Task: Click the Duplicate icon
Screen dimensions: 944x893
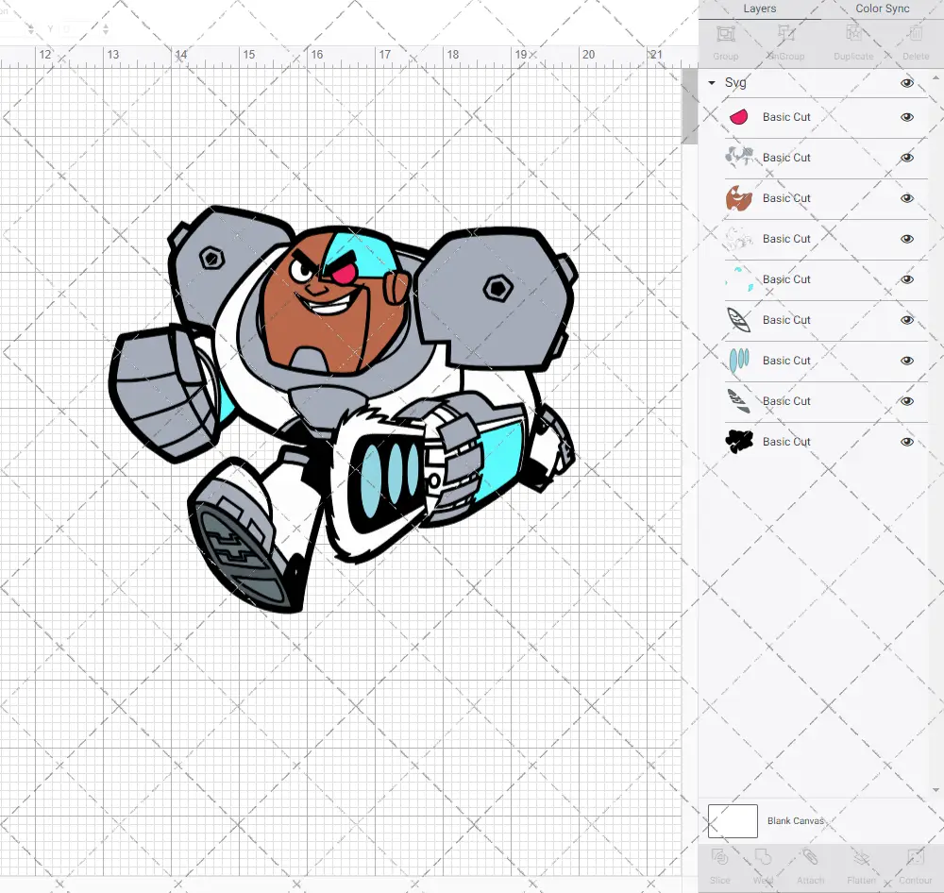Action: point(853,34)
